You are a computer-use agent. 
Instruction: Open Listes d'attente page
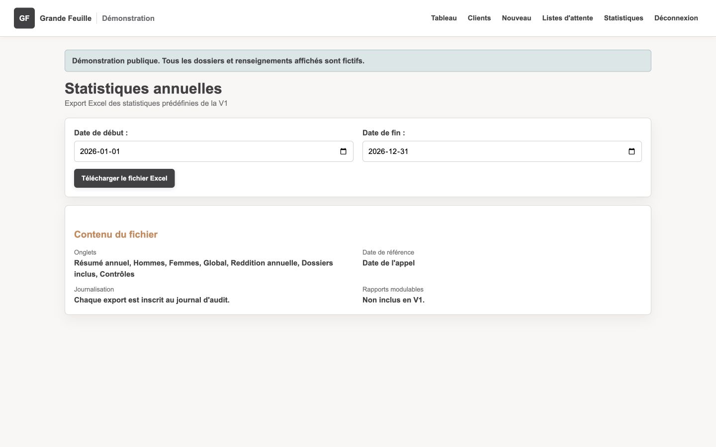pos(567,18)
